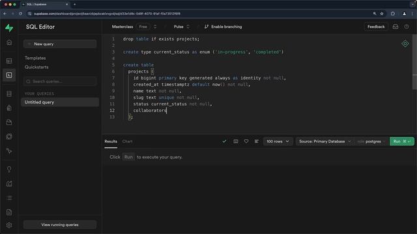
Task: Click the Free plan badge
Action: (x=143, y=27)
